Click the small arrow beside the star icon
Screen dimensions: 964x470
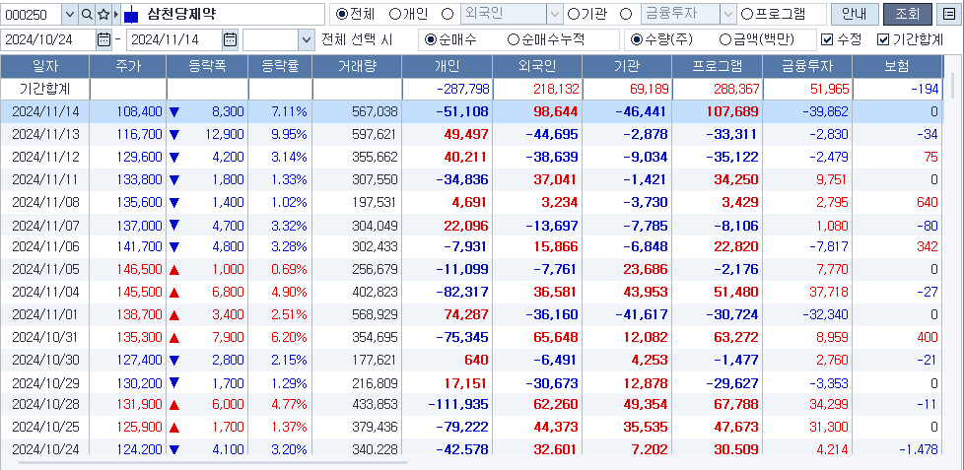[x=116, y=14]
